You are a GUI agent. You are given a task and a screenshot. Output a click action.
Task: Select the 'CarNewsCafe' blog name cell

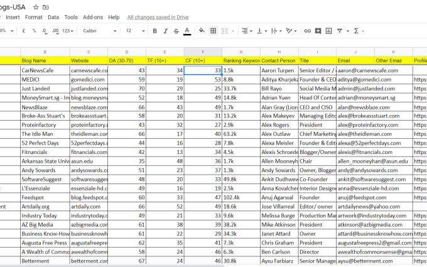45,70
